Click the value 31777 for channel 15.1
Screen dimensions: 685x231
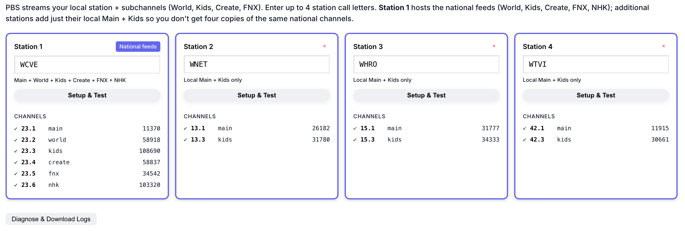point(491,128)
